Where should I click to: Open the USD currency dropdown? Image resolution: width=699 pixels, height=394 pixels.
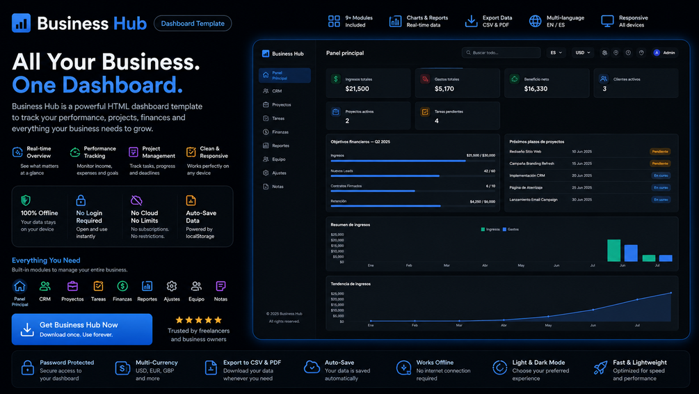click(582, 53)
